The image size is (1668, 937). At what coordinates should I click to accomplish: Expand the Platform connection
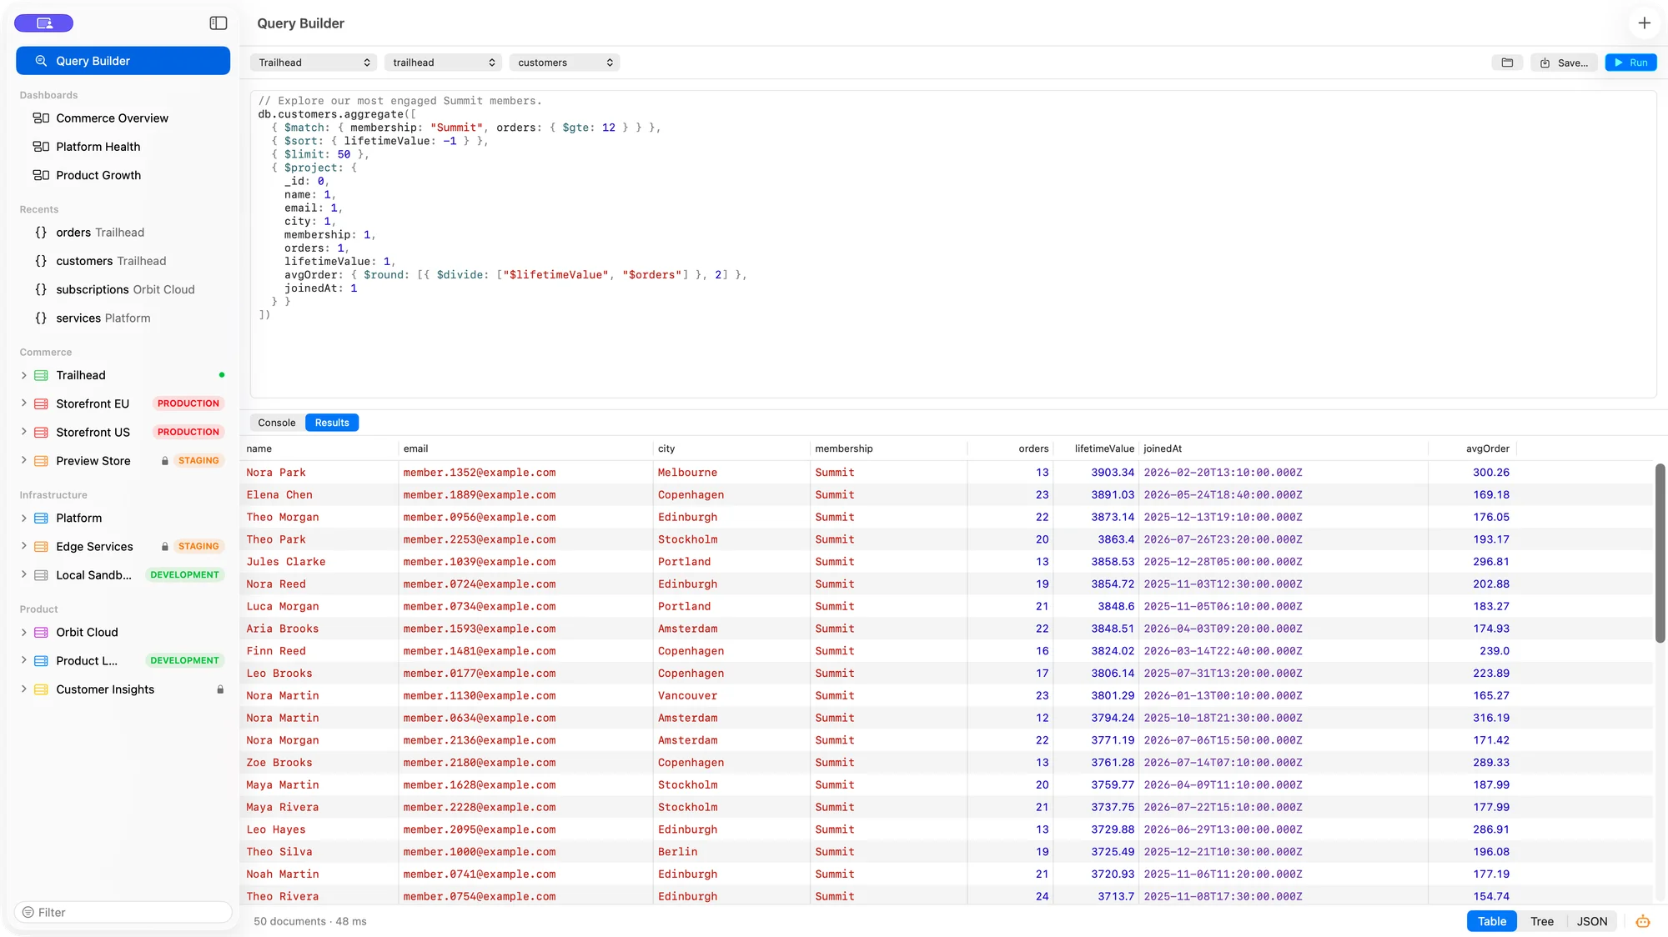pyautogui.click(x=23, y=518)
